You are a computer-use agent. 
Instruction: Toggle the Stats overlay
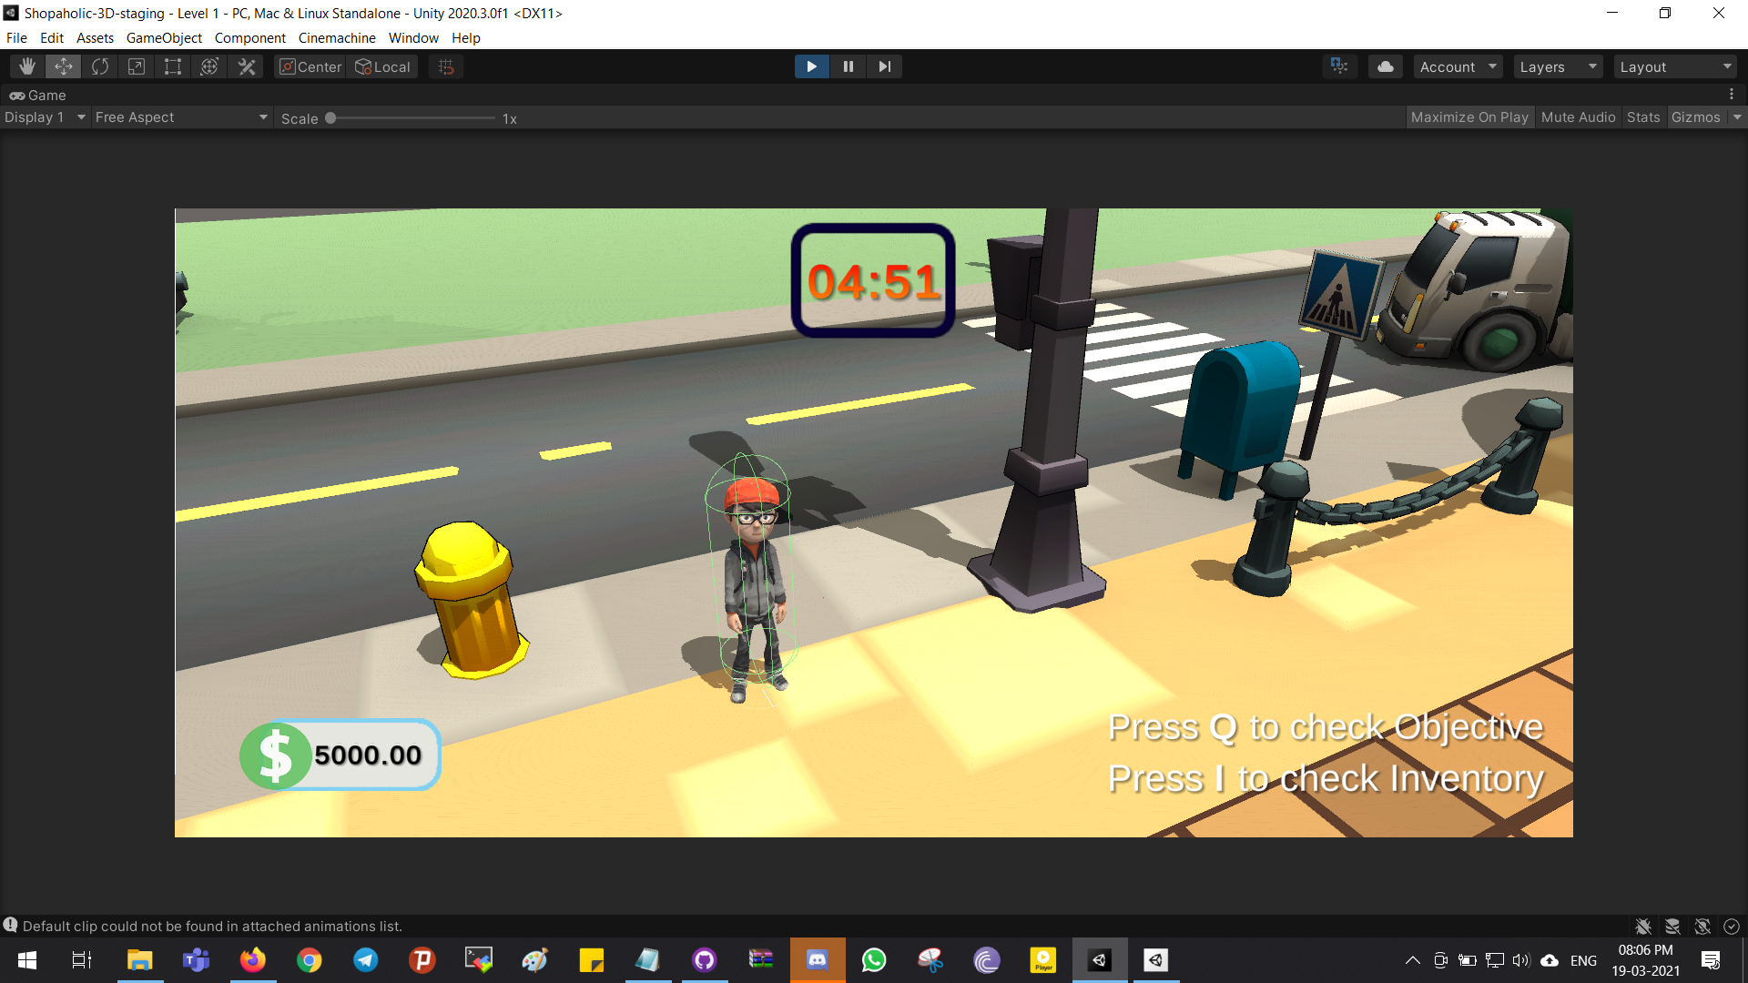[x=1643, y=117]
